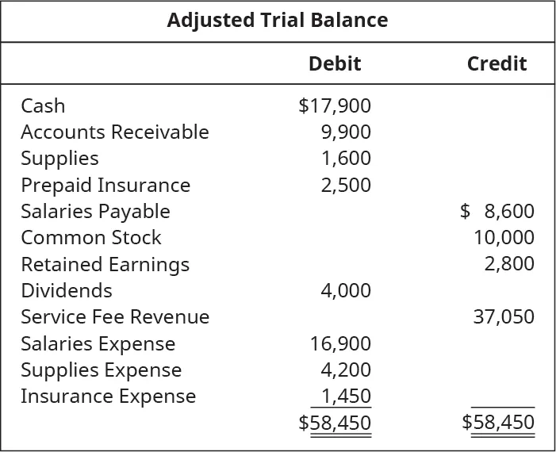
Task: Click the $17,900 Cash debit amount
Action: point(335,105)
